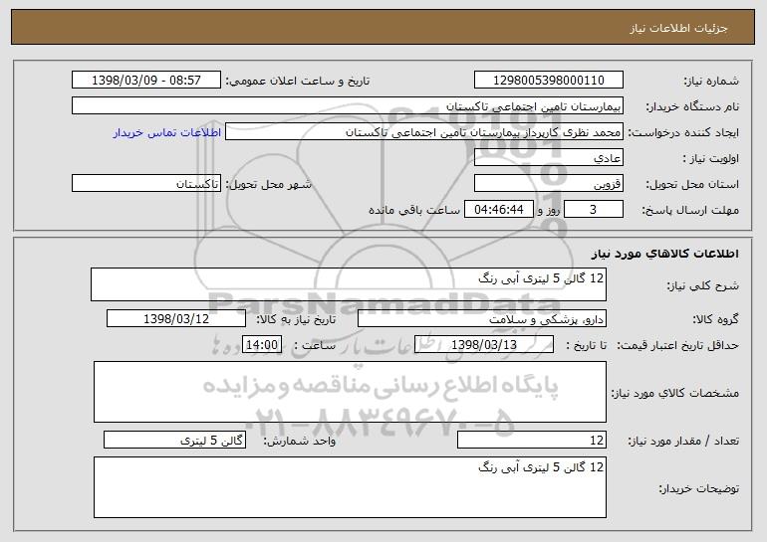Click the quantity field showing 12
This screenshot has width=767, height=542.
pyautogui.click(x=532, y=440)
